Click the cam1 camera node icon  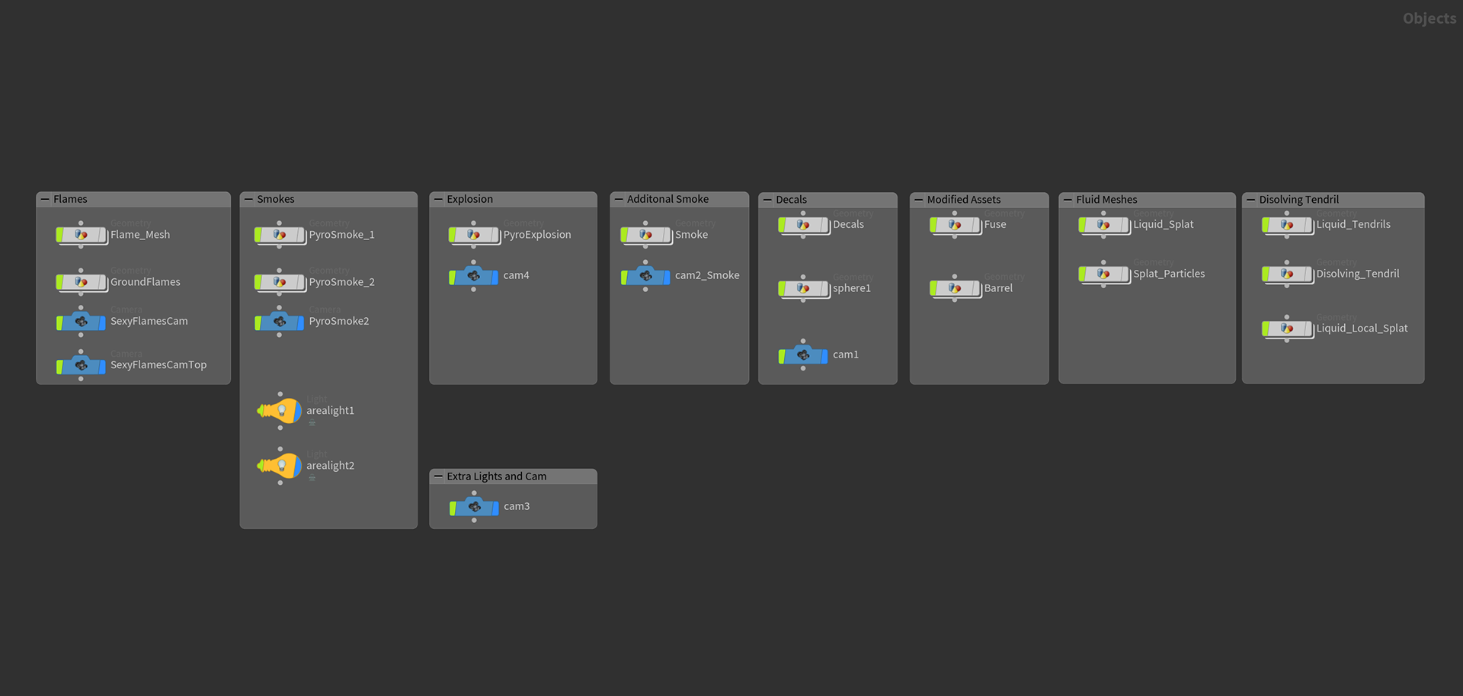(x=803, y=355)
